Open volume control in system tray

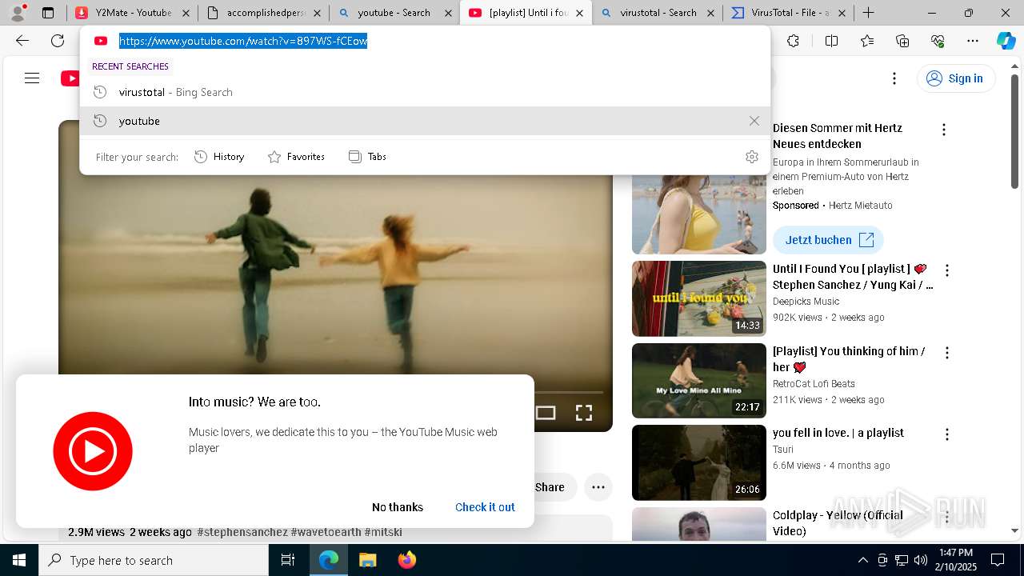pos(921,560)
